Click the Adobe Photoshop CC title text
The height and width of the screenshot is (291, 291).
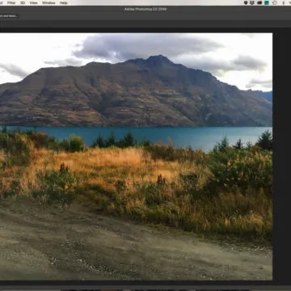(x=145, y=9)
